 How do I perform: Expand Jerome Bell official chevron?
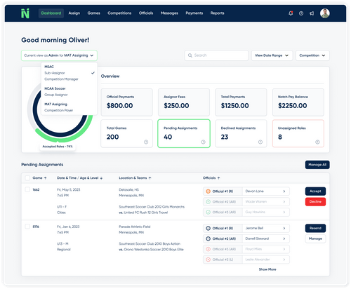(x=284, y=228)
